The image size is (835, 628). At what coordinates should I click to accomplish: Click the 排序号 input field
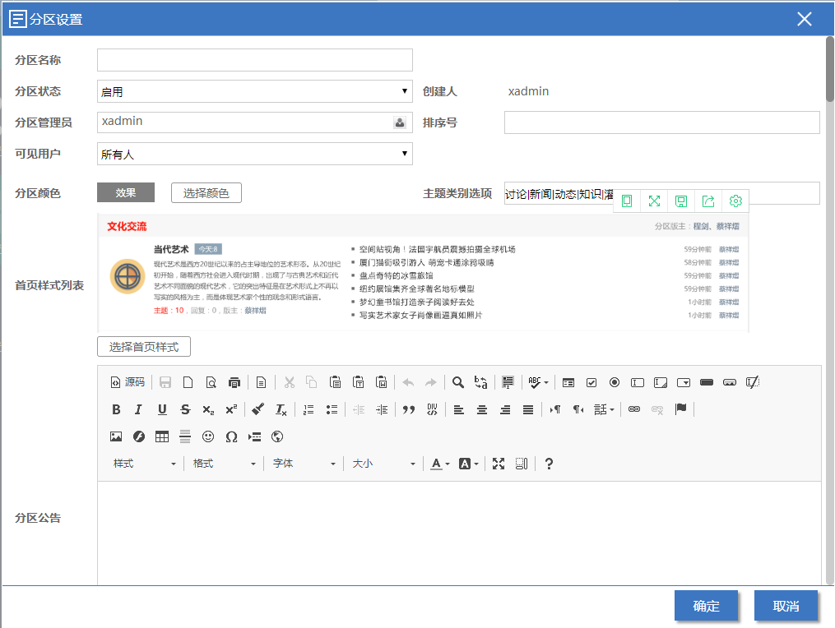pyautogui.click(x=662, y=122)
